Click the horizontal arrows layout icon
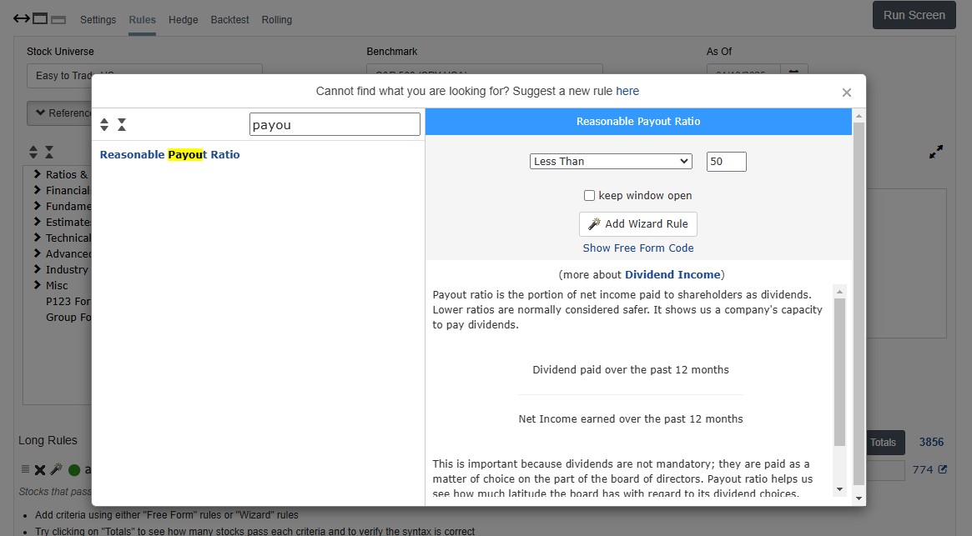Viewport: 972px width, 536px height. 22,18
